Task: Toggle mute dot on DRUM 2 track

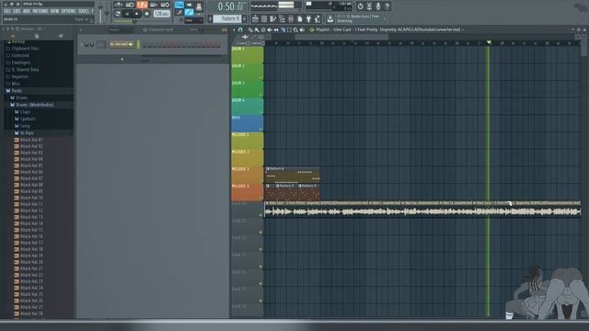Action: tap(260, 77)
